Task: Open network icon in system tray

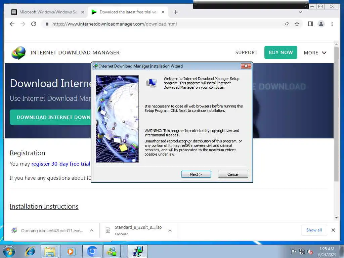Action: [x=302, y=252]
